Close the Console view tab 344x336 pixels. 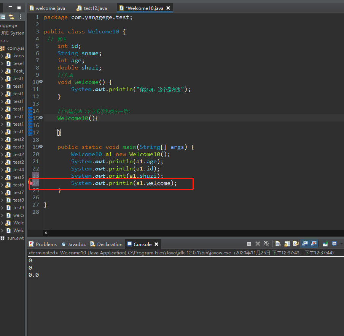156,244
